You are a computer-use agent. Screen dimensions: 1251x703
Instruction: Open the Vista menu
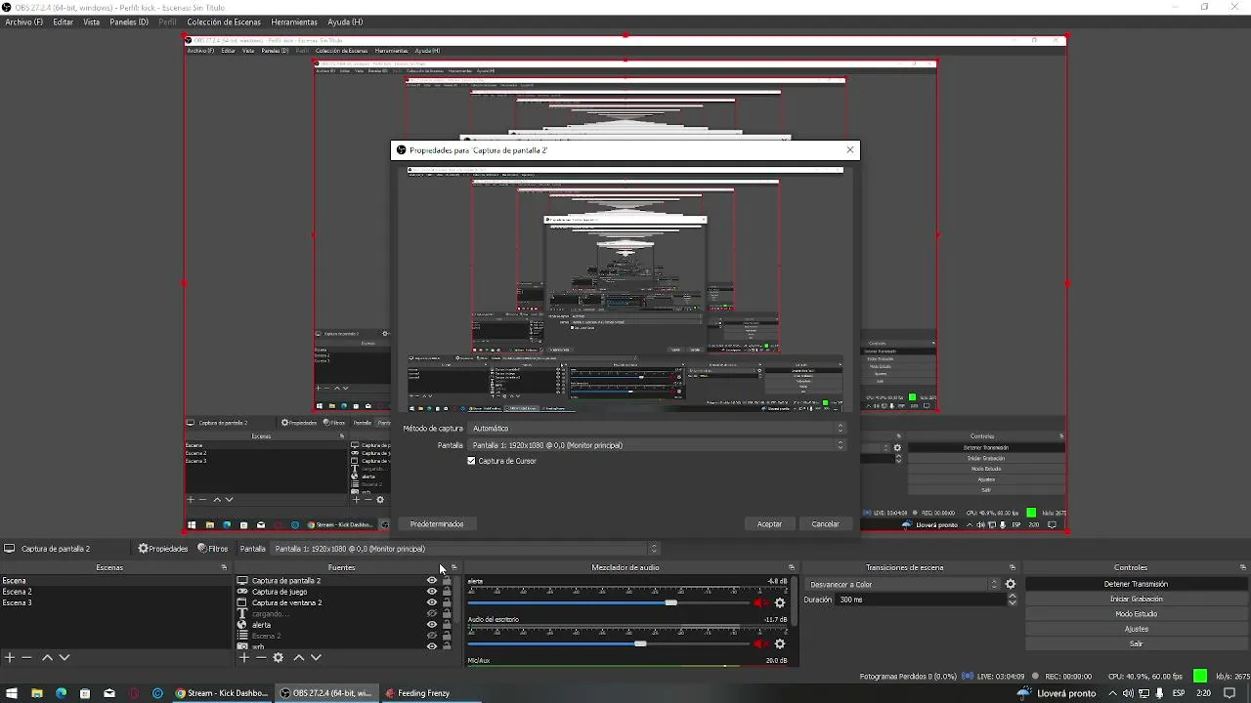pyautogui.click(x=92, y=21)
